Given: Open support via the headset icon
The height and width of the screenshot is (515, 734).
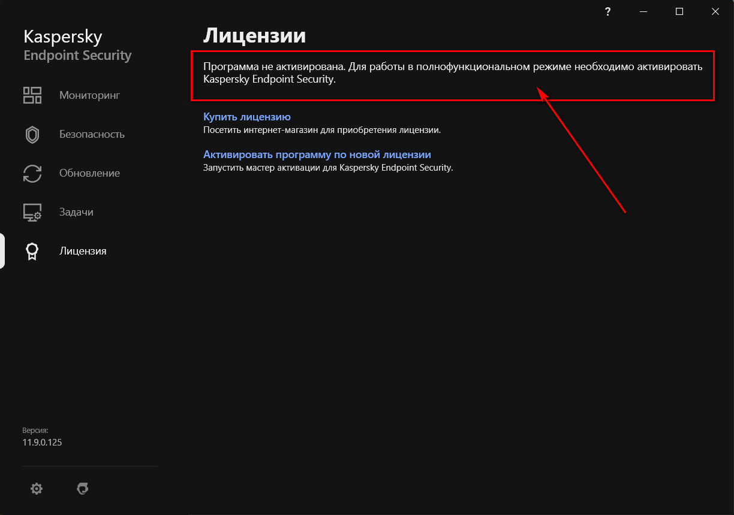Looking at the screenshot, I should point(83,489).
